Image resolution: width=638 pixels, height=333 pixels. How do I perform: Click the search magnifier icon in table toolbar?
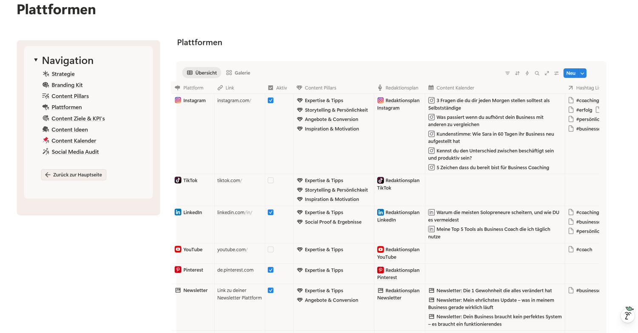click(537, 73)
